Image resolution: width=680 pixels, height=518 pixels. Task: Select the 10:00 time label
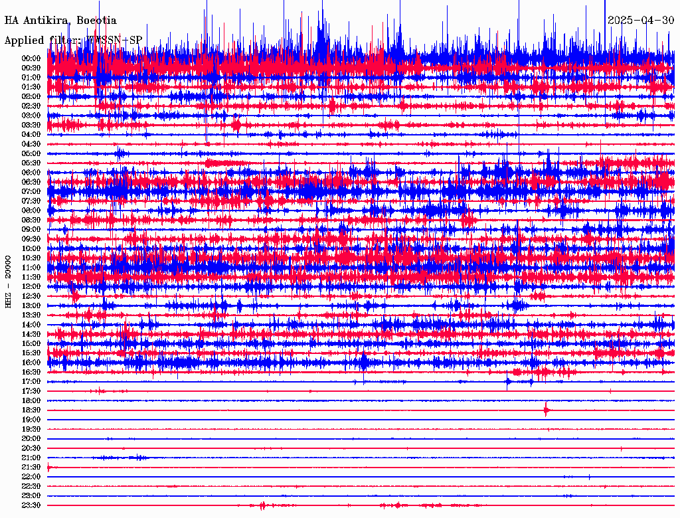(x=31, y=249)
